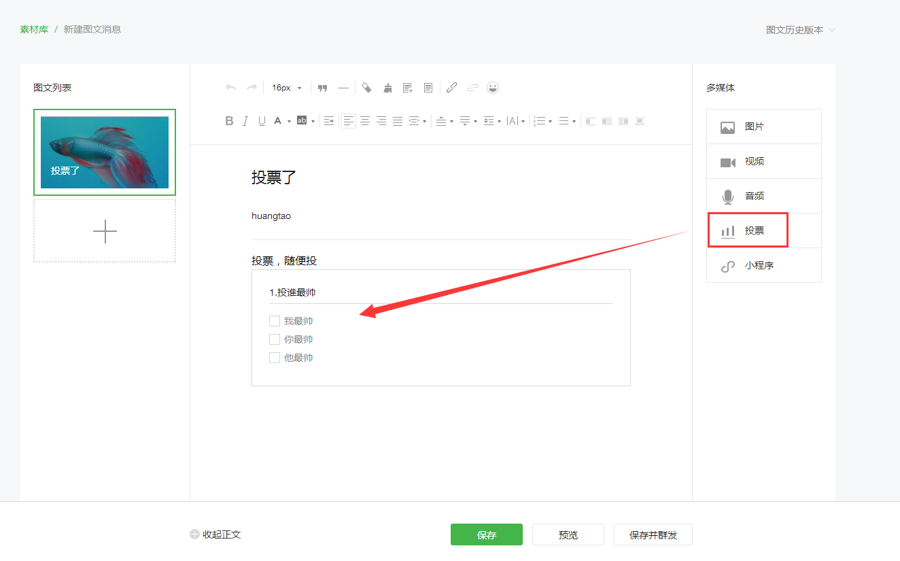Align text to the left
The width and height of the screenshot is (900, 561).
(349, 121)
